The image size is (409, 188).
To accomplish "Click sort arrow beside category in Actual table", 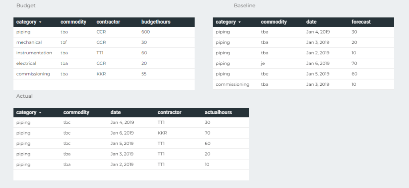I will coord(40,113).
